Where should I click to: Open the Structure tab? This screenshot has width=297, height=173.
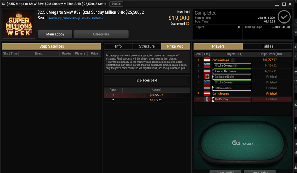click(147, 46)
